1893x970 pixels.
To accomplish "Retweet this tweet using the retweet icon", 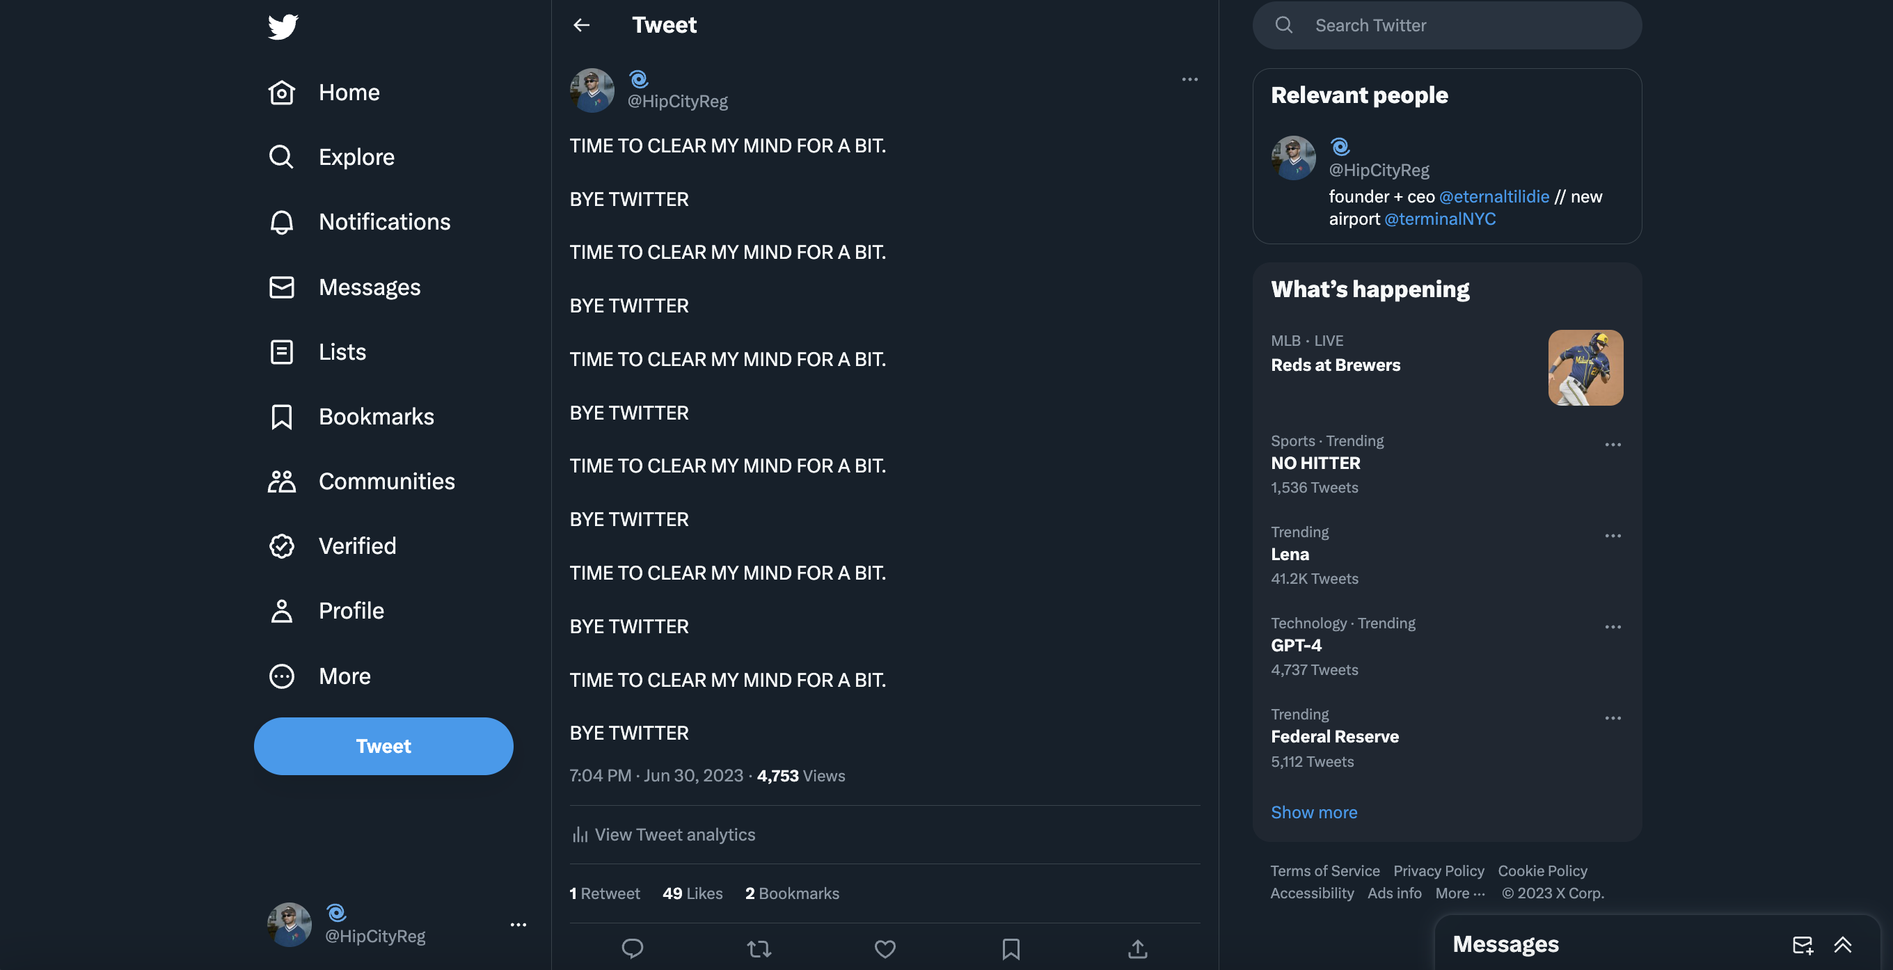I will [x=759, y=948].
